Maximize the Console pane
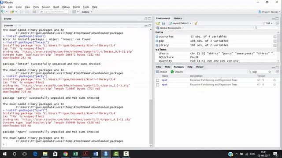This screenshot has height=158, width=282. pyautogui.click(x=150, y=25)
